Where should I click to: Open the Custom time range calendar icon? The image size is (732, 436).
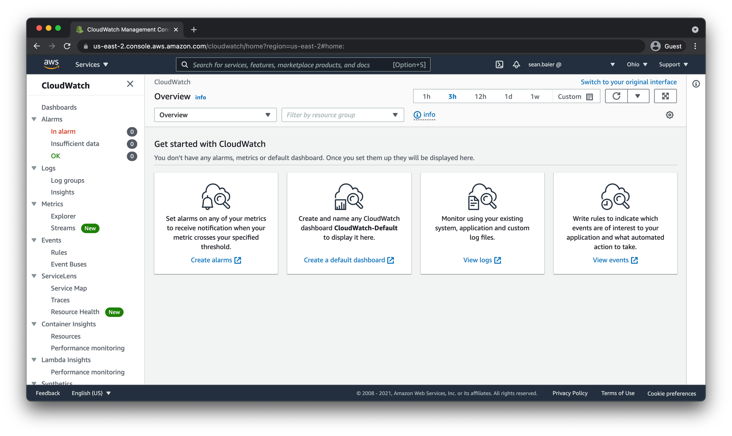[x=589, y=97]
